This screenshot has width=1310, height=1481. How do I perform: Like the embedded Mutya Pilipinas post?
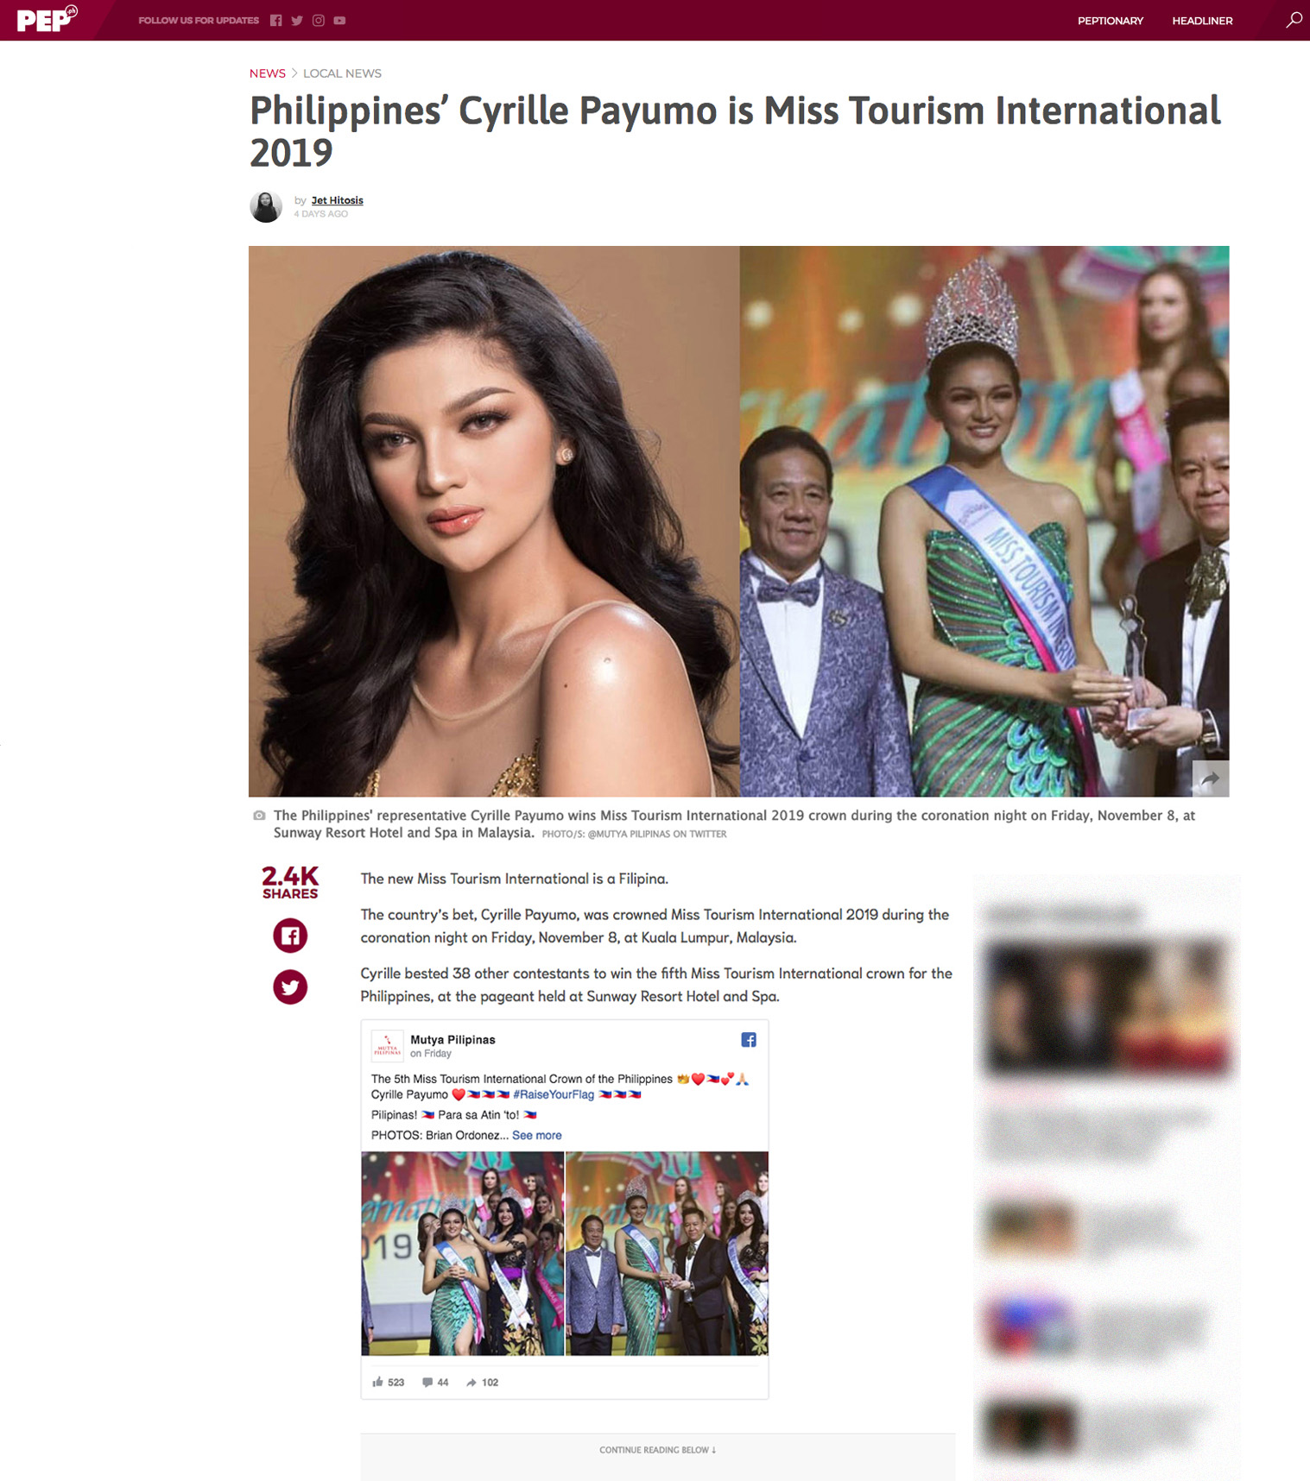click(x=389, y=1382)
